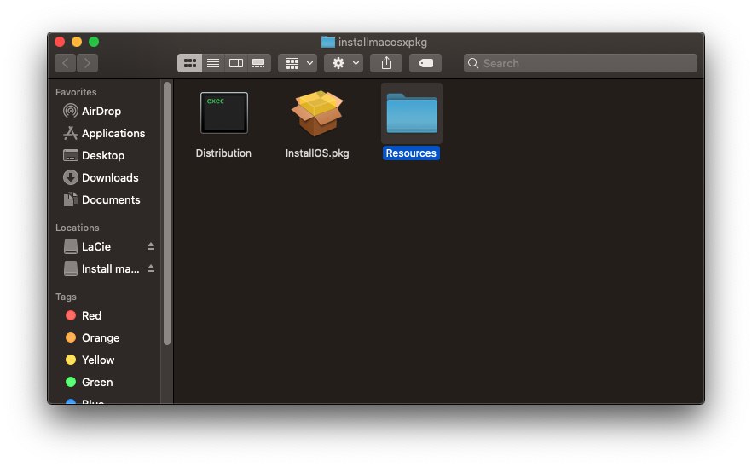Filter by the Red tag label

pyautogui.click(x=91, y=315)
